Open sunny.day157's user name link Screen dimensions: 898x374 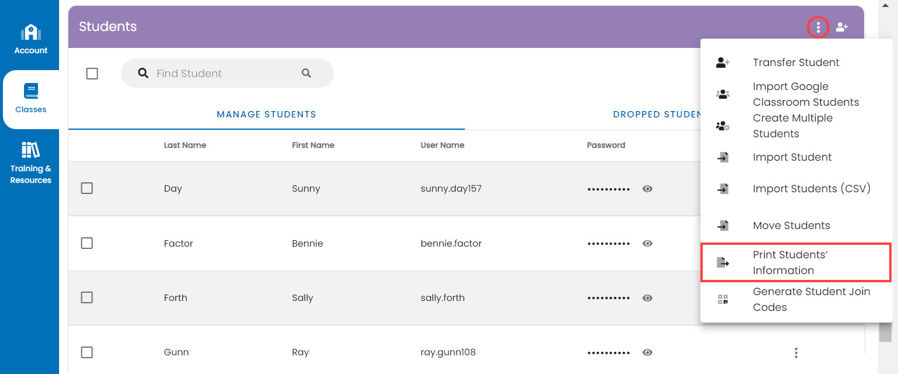(x=450, y=188)
